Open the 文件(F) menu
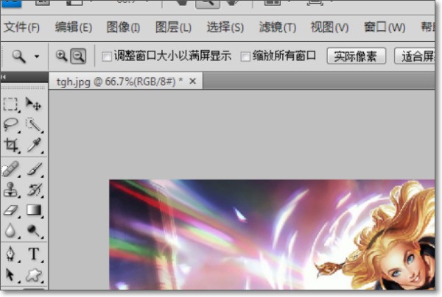Image resolution: width=442 pixels, height=297 pixels. [21, 27]
